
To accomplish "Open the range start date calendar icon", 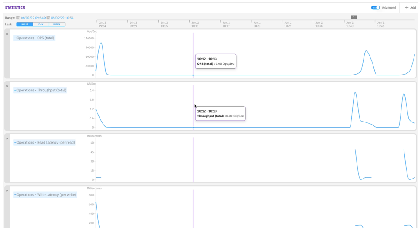I will (19, 18).
